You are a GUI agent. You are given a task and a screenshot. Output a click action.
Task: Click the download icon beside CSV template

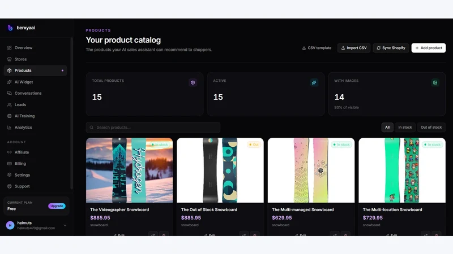(304, 48)
